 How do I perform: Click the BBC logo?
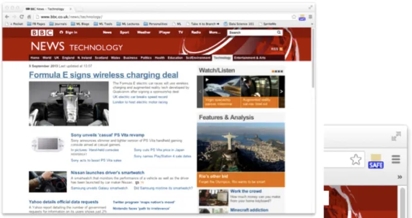(x=42, y=33)
